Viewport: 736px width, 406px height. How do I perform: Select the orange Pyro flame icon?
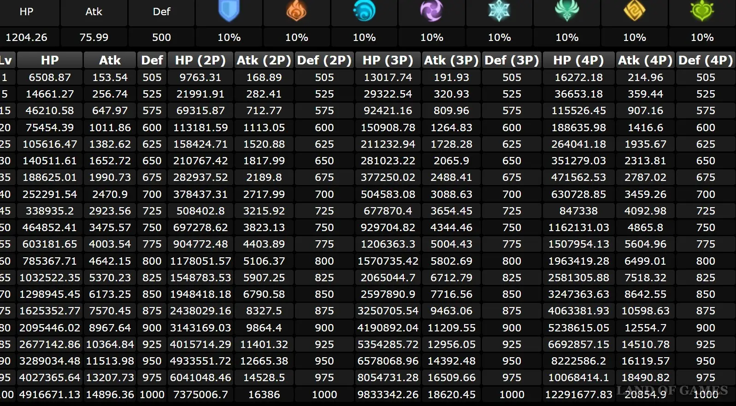tap(296, 11)
